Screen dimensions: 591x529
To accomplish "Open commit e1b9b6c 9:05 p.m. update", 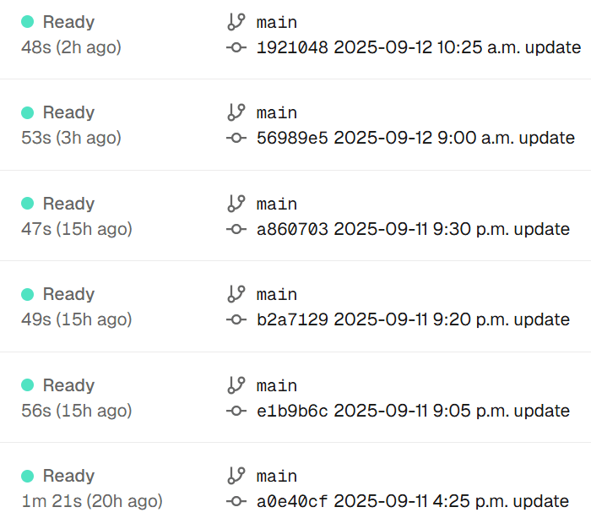I will (x=413, y=411).
